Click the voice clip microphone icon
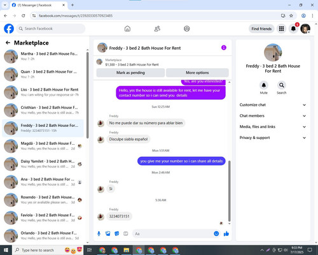The image size is (318, 255). [99, 234]
